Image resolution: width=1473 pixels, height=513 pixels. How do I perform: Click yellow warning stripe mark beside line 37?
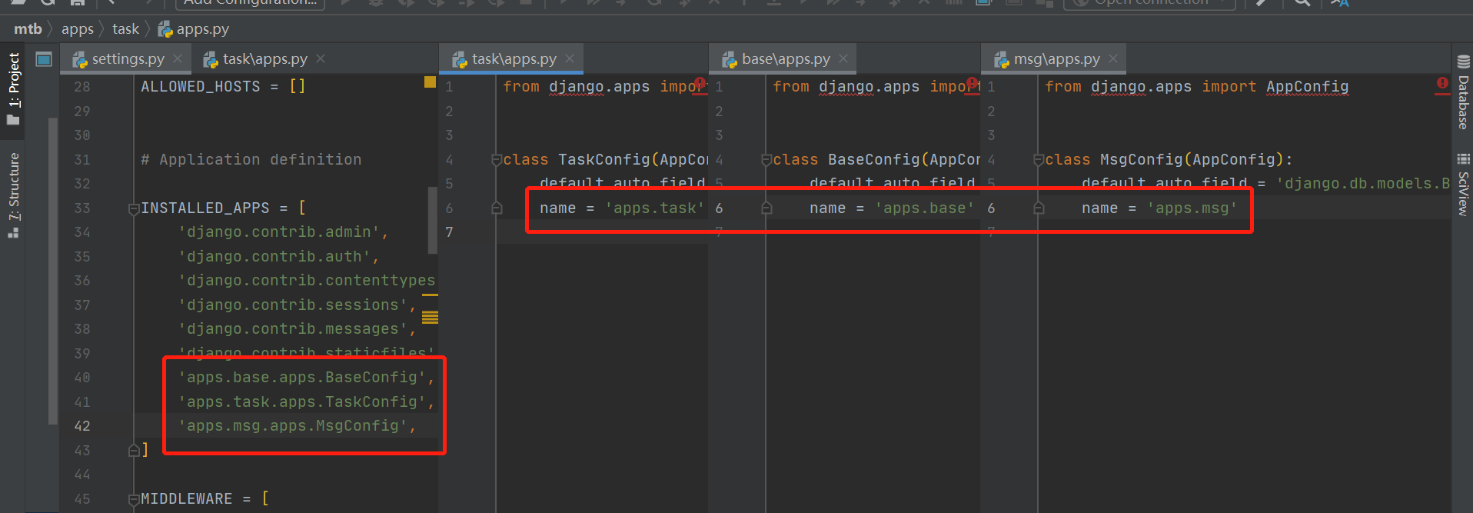(430, 295)
